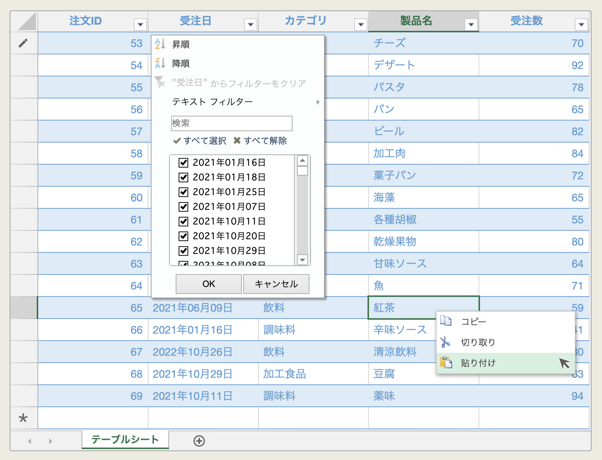Choose 切り取り from the context menu
Viewport: 602px width, 460px height.
[x=505, y=342]
